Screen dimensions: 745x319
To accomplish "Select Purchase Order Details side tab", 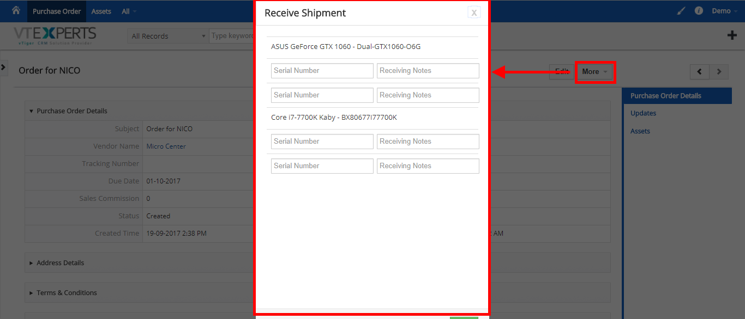I will (677, 96).
